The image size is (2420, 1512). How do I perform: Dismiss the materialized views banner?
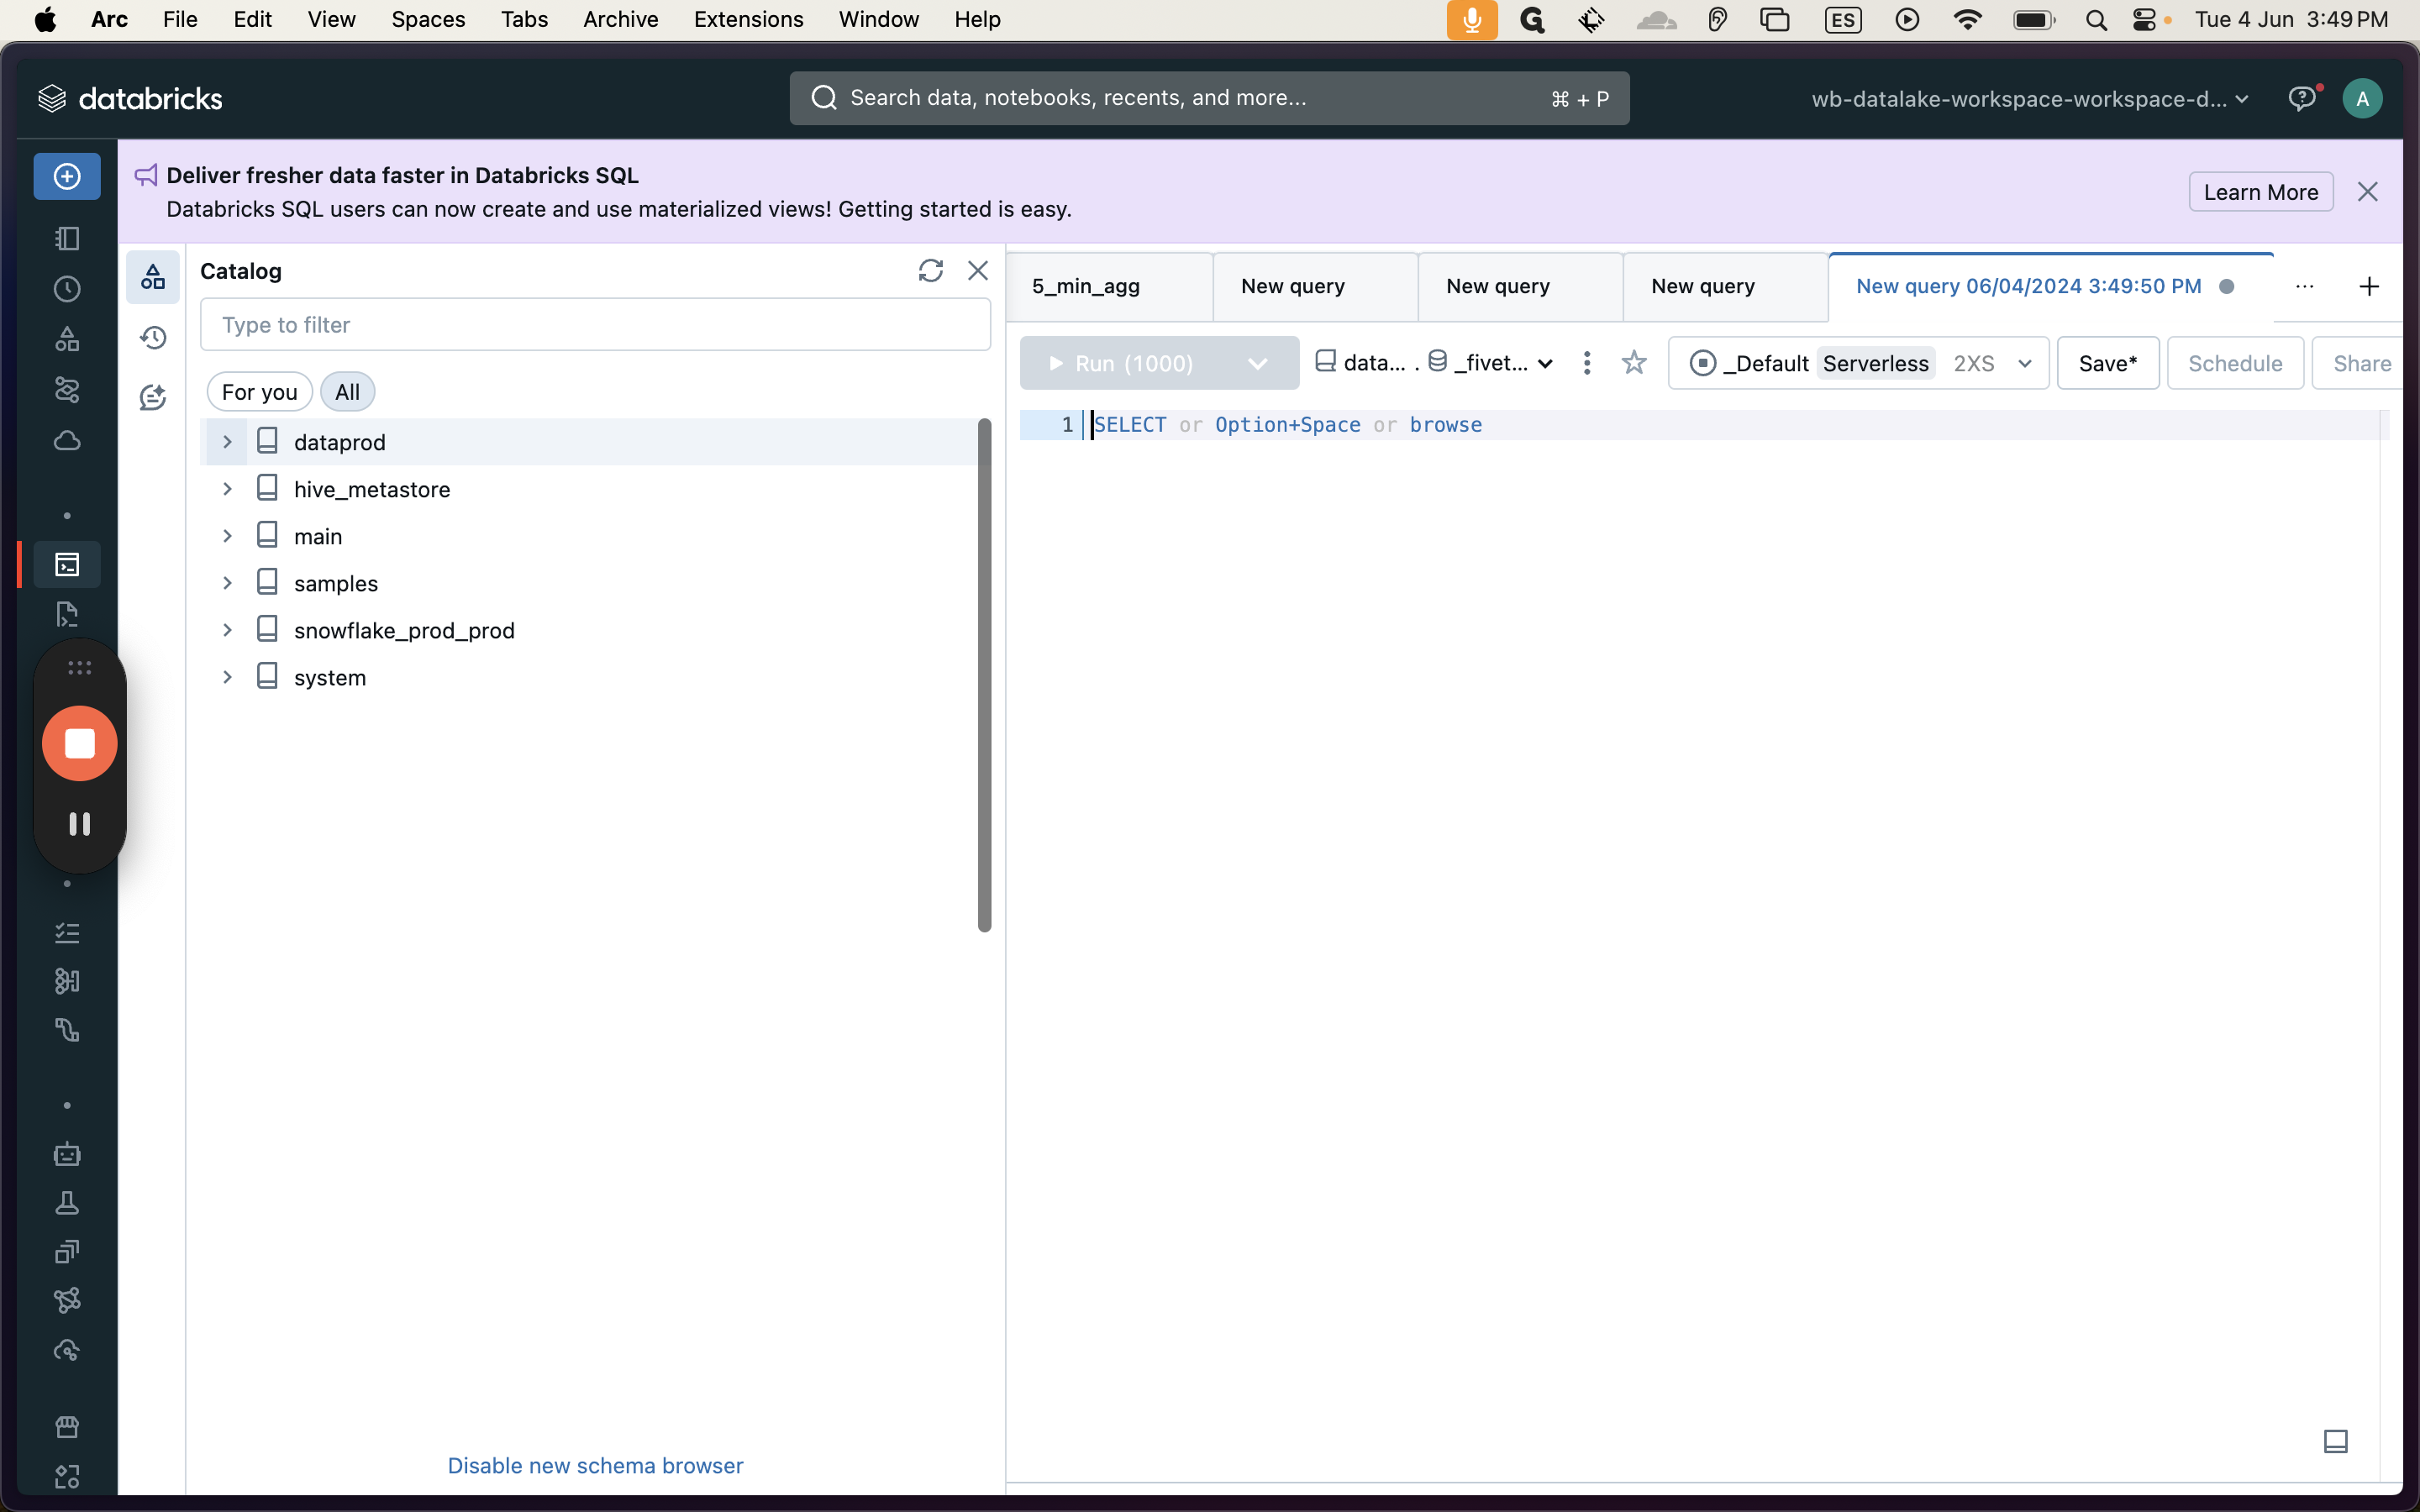2367,192
